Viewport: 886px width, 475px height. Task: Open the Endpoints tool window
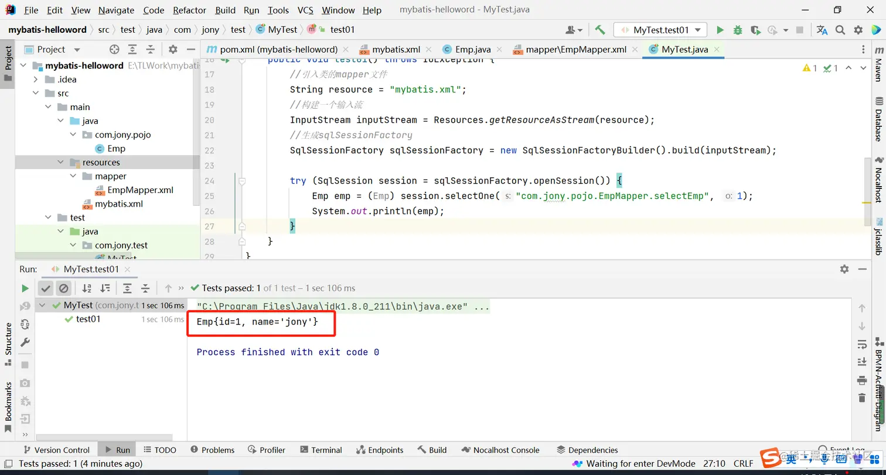point(379,450)
